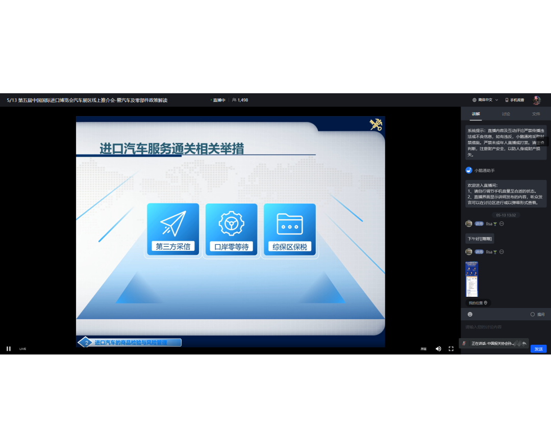Click the 手机观看 mobile viewing button
Screen dimensions: 551x436
(x=515, y=100)
